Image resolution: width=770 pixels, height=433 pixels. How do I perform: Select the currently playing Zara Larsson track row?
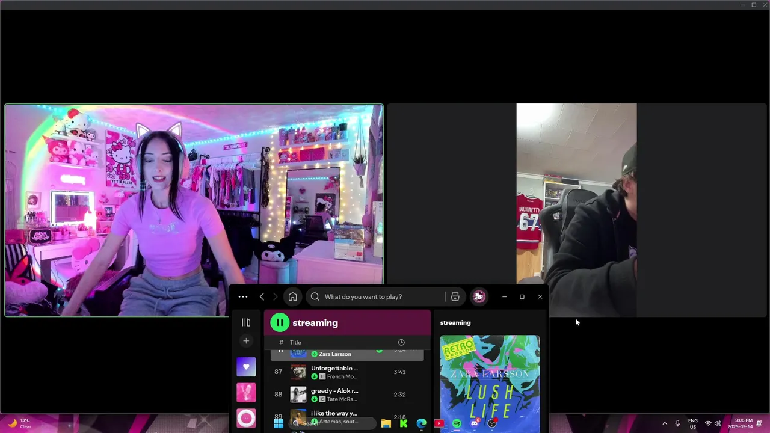(347, 354)
